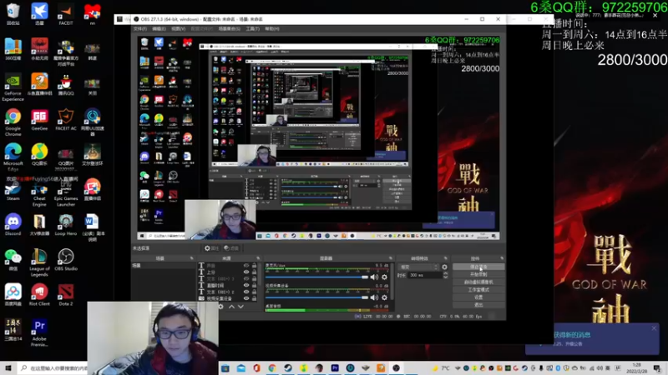Viewport: 668px width, 375px height.
Task: Click OBS icon in Windows taskbar
Action: pos(396,368)
